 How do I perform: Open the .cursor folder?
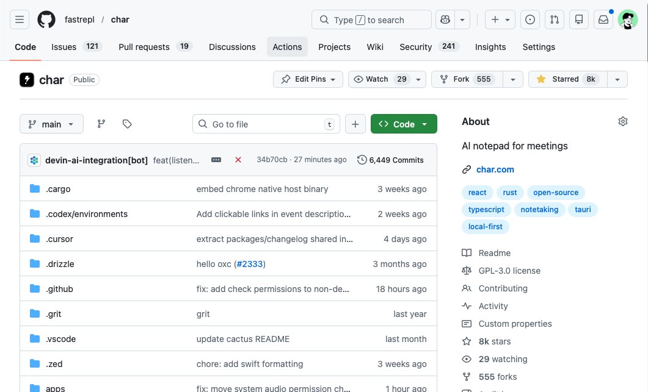59,239
